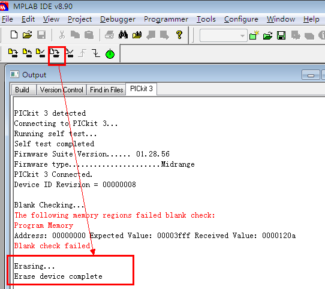Click the Print toolbar icon
Image resolution: width=325 pixels, height=289 pixels.
[110, 35]
